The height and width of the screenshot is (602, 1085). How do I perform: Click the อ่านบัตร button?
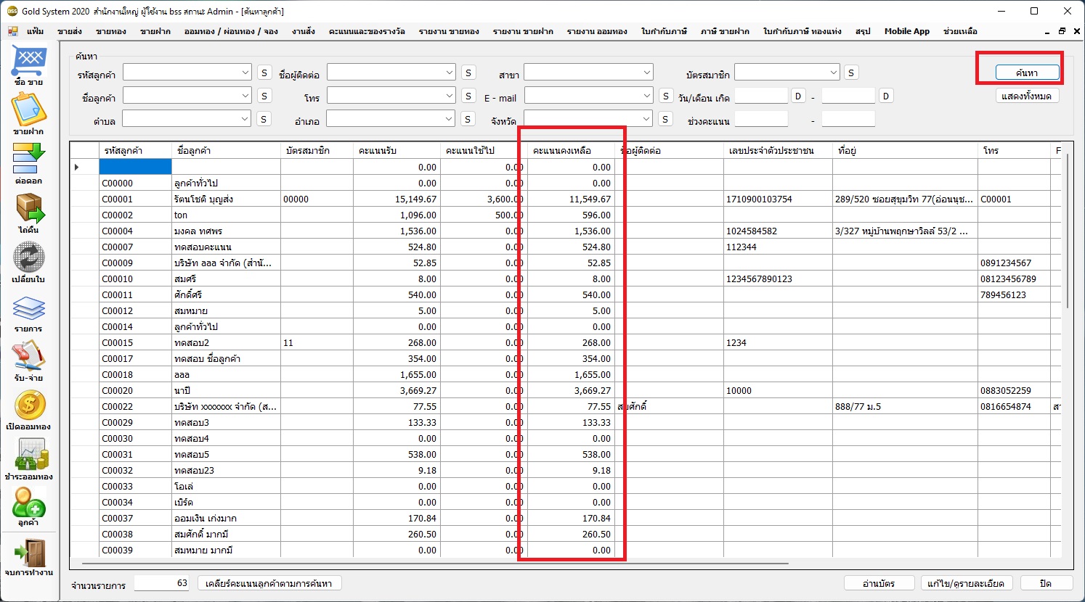879,583
